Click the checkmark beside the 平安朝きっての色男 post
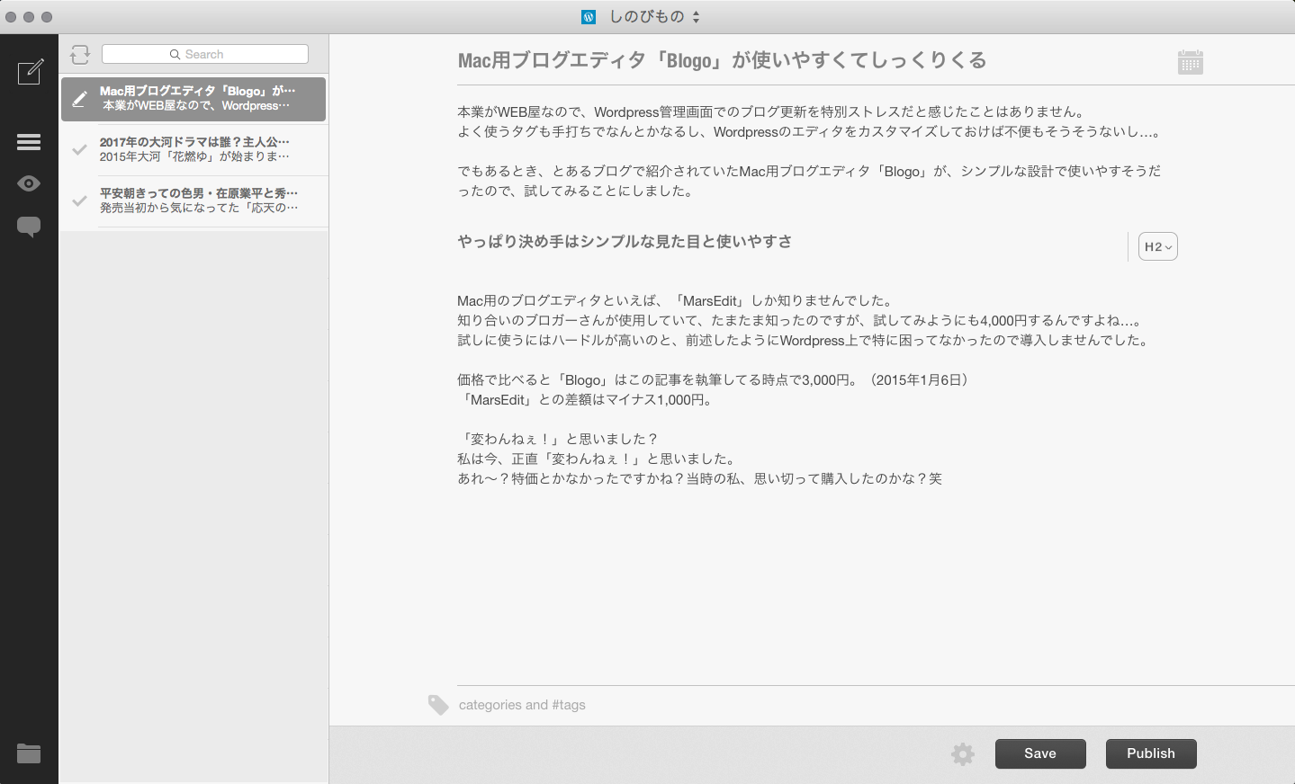 click(79, 200)
